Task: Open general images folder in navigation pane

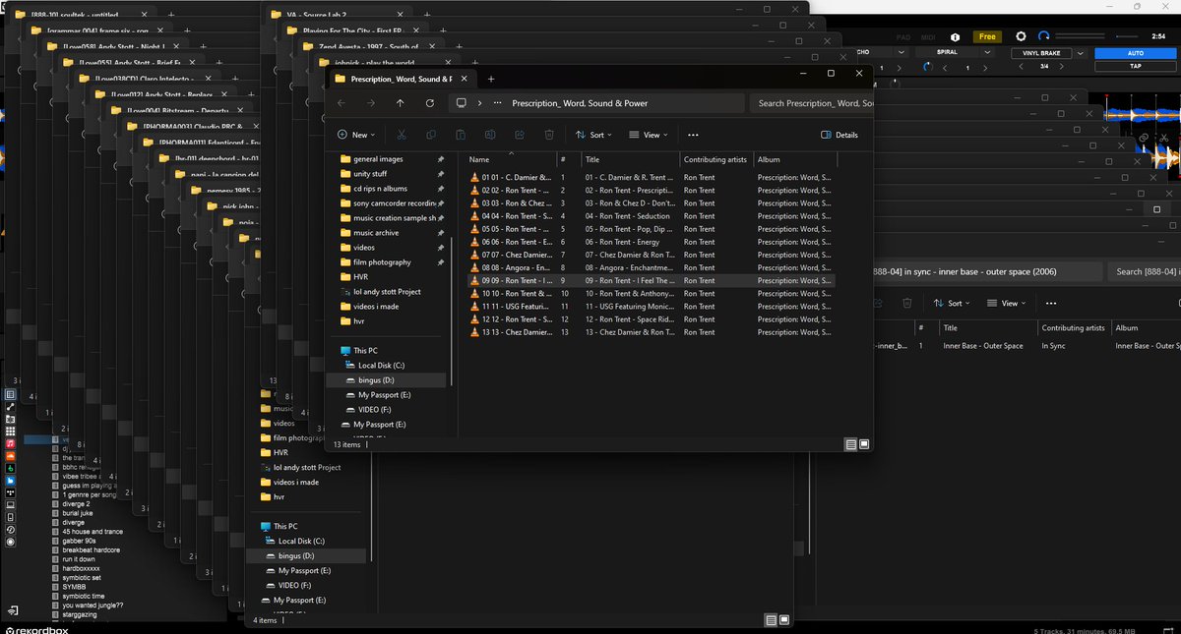Action: (x=378, y=159)
